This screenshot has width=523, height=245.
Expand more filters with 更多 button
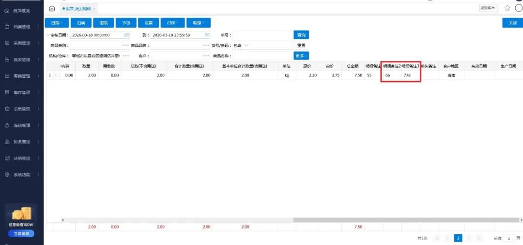(301, 56)
